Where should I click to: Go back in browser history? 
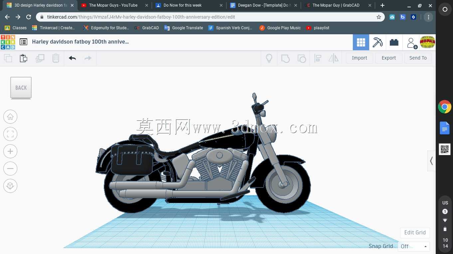tap(7, 17)
